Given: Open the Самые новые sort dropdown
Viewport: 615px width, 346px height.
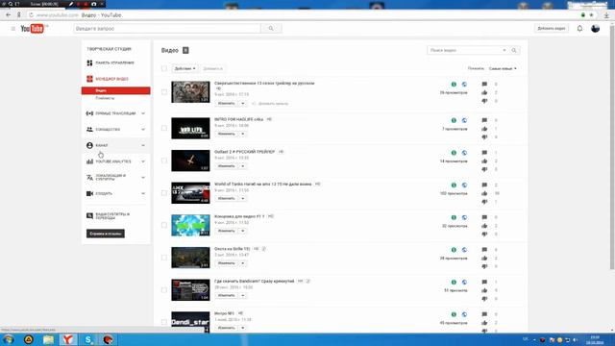Looking at the screenshot, I should click(503, 68).
